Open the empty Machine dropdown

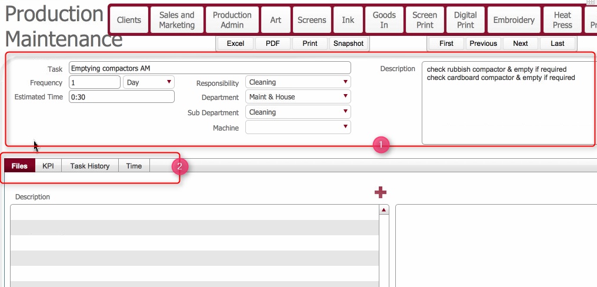pos(298,127)
